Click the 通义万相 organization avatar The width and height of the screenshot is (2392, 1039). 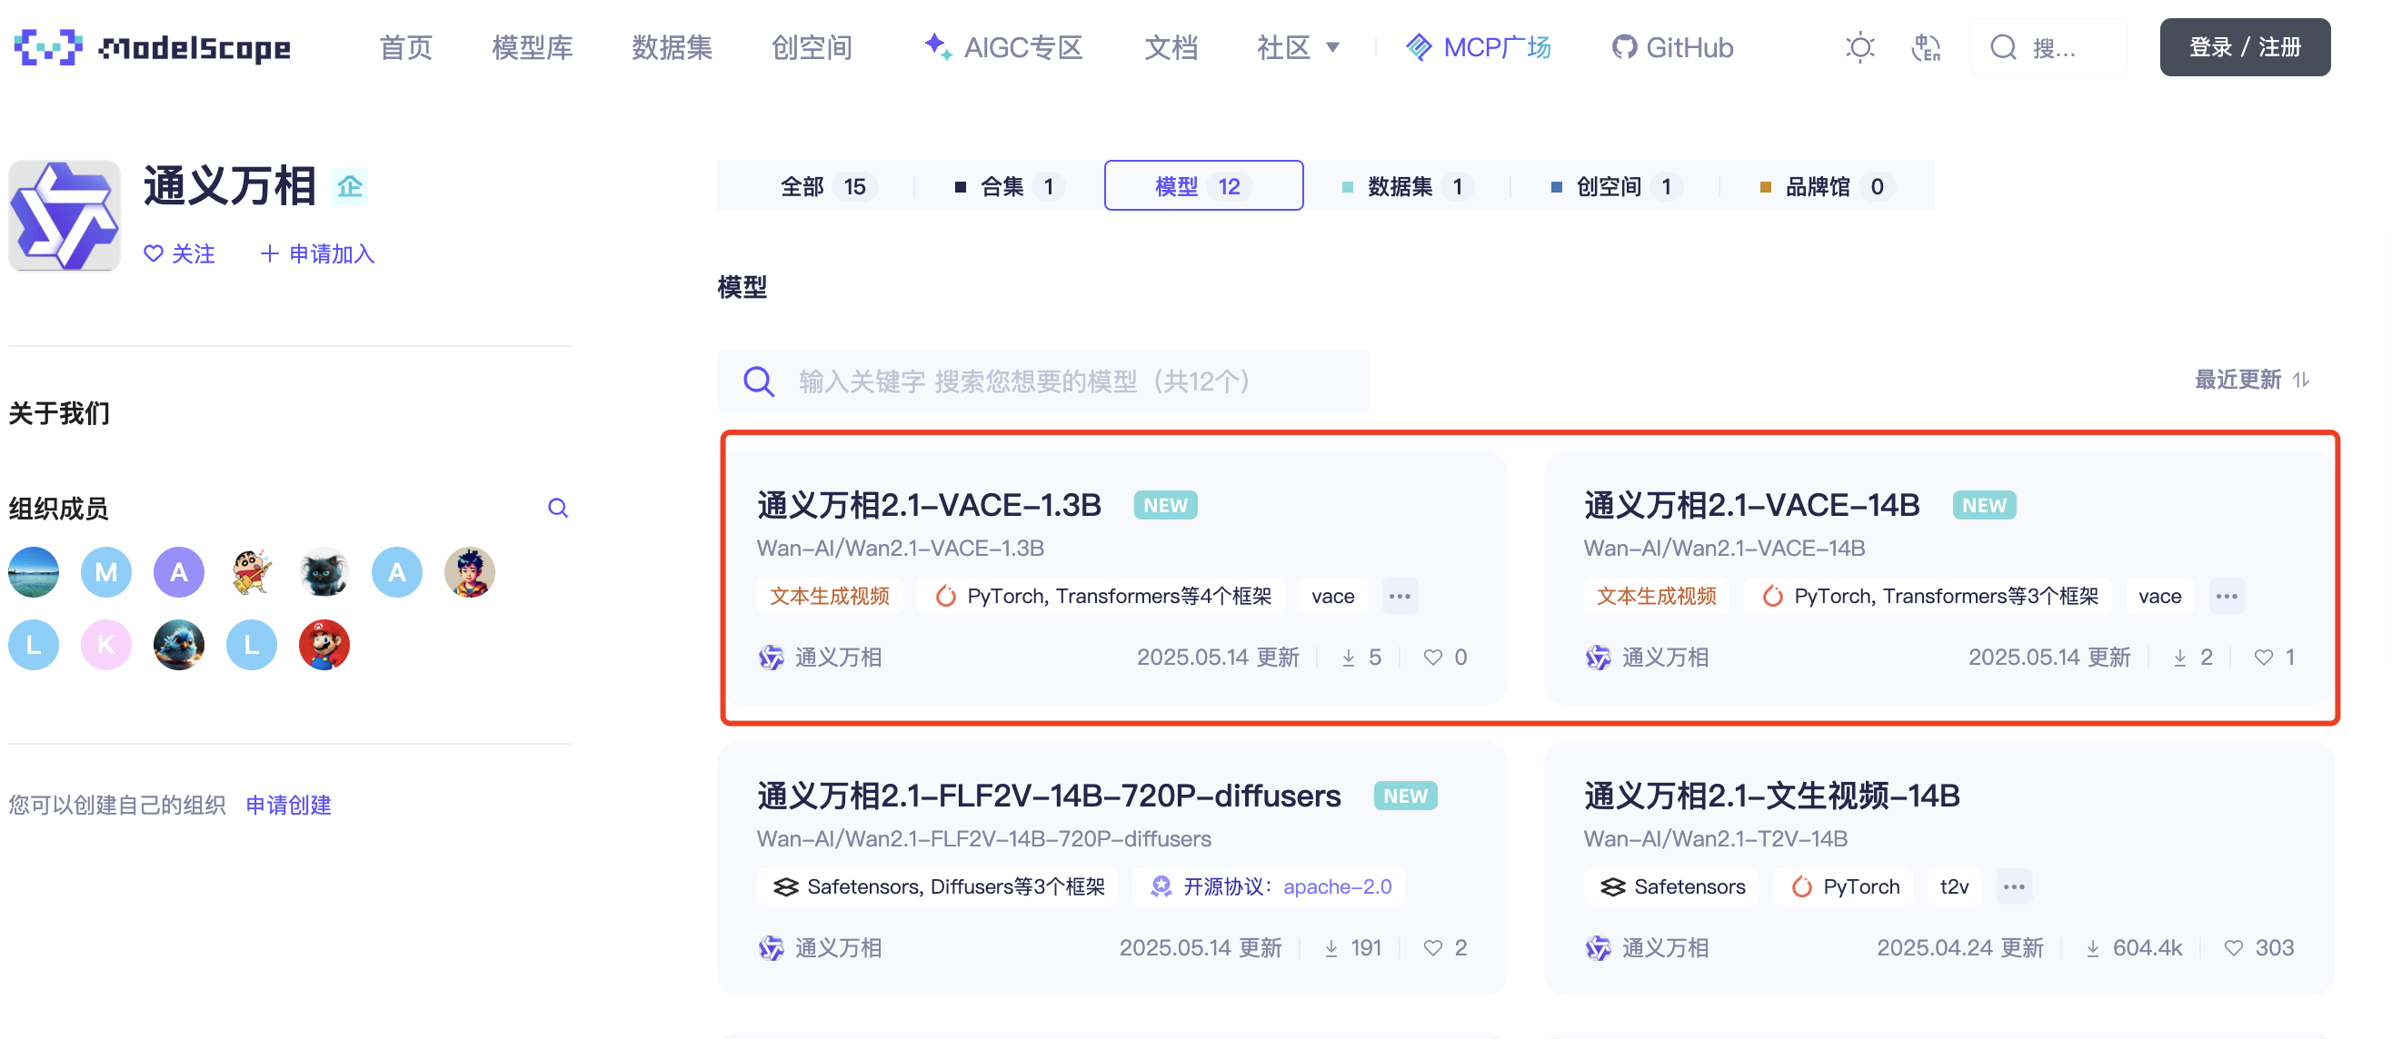[x=64, y=215]
